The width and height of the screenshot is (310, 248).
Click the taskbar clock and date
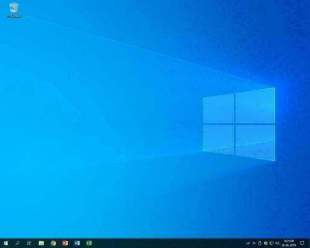[x=289, y=243]
